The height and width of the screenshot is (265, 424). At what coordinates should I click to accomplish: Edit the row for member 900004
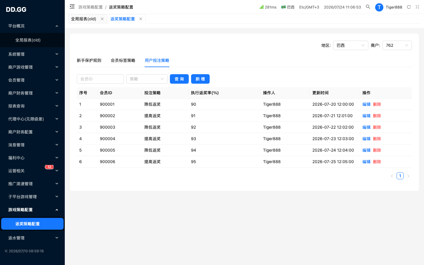[x=366, y=139]
